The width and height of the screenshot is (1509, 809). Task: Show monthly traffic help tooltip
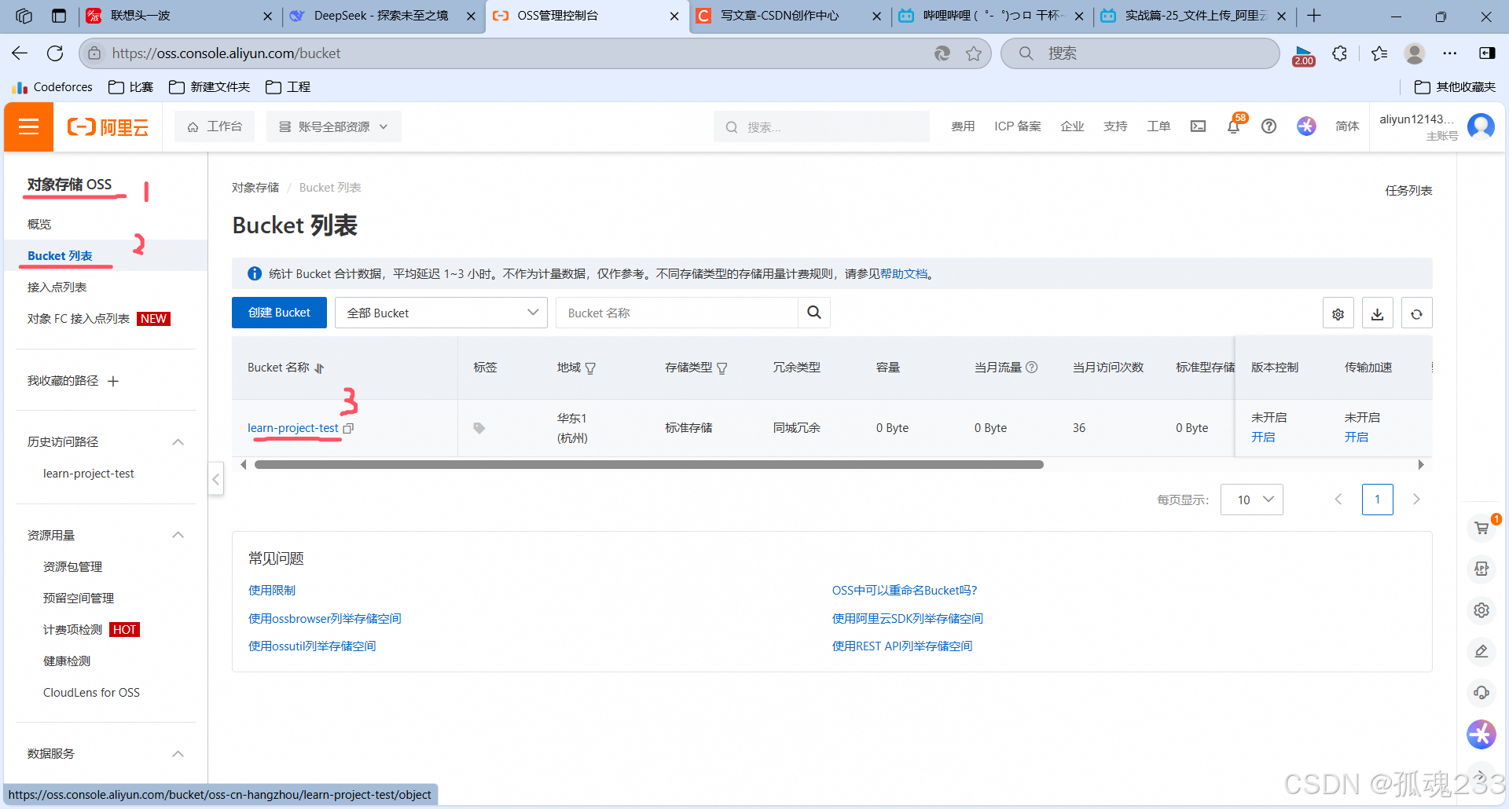[x=1032, y=367]
